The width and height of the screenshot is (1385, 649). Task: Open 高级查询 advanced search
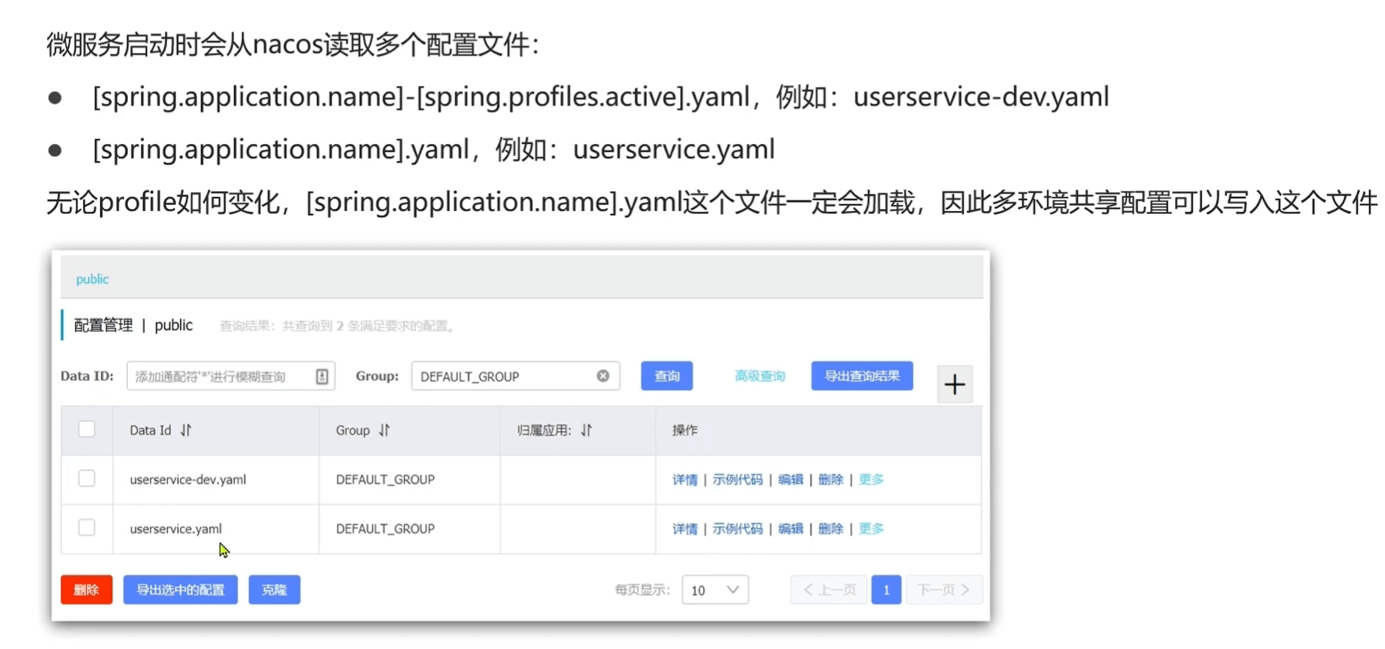pos(760,376)
